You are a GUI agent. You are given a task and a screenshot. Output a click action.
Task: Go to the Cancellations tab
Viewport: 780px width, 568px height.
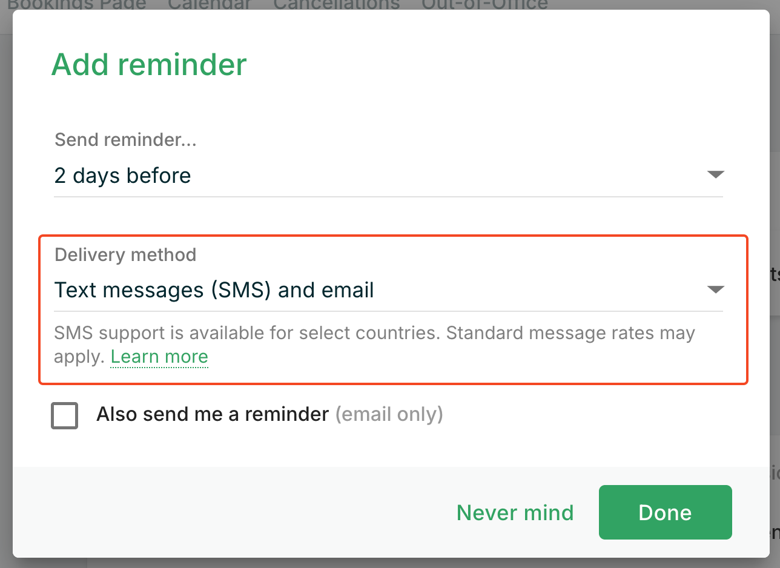click(x=336, y=5)
